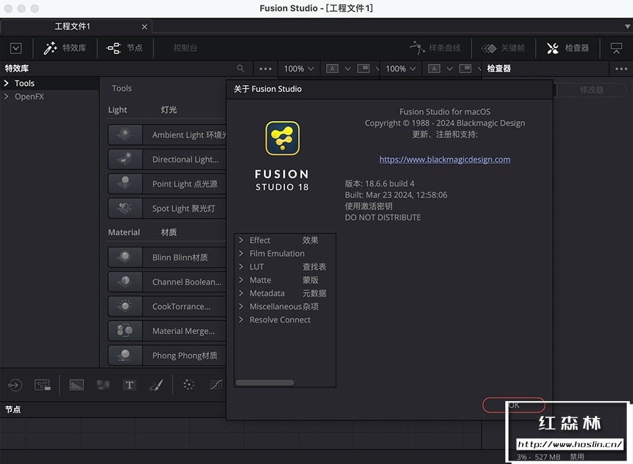633x464 pixels.
Task: Show the 样条曲线 spline editor
Action: tap(435, 48)
